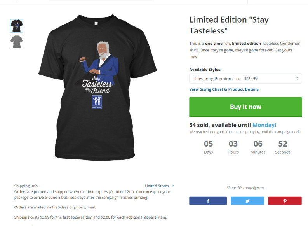Screen dimensions: 308x226
Task: Open the Available Styles dropdown
Action: click(245, 79)
